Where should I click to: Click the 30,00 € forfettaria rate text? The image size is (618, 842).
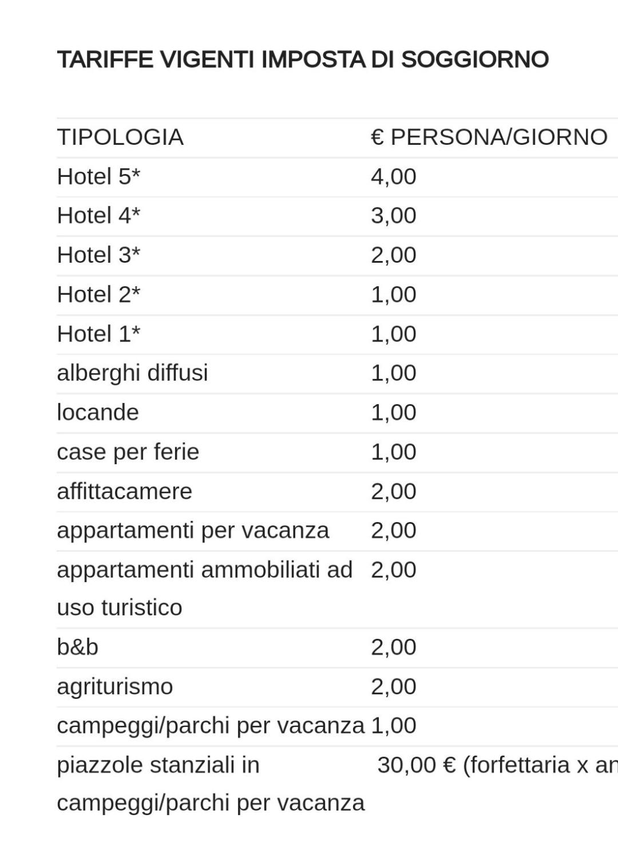click(x=497, y=765)
